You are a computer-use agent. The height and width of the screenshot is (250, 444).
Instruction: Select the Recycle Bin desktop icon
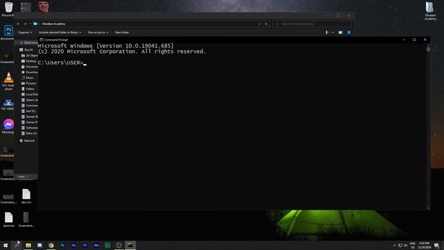point(8,9)
